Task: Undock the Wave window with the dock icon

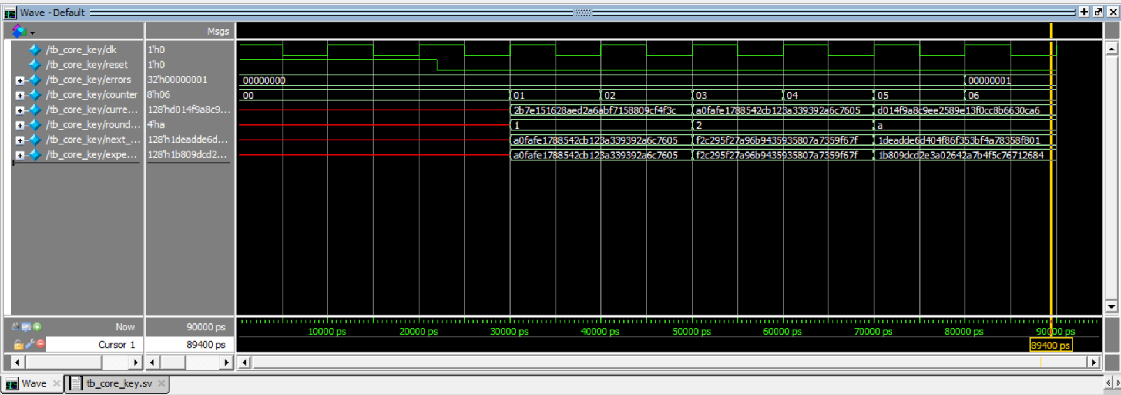Action: tap(1098, 12)
